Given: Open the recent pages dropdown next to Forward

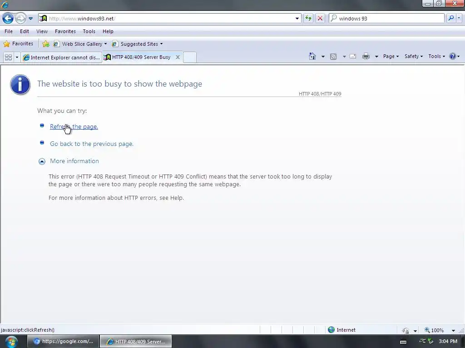Looking at the screenshot, I should coord(30,18).
